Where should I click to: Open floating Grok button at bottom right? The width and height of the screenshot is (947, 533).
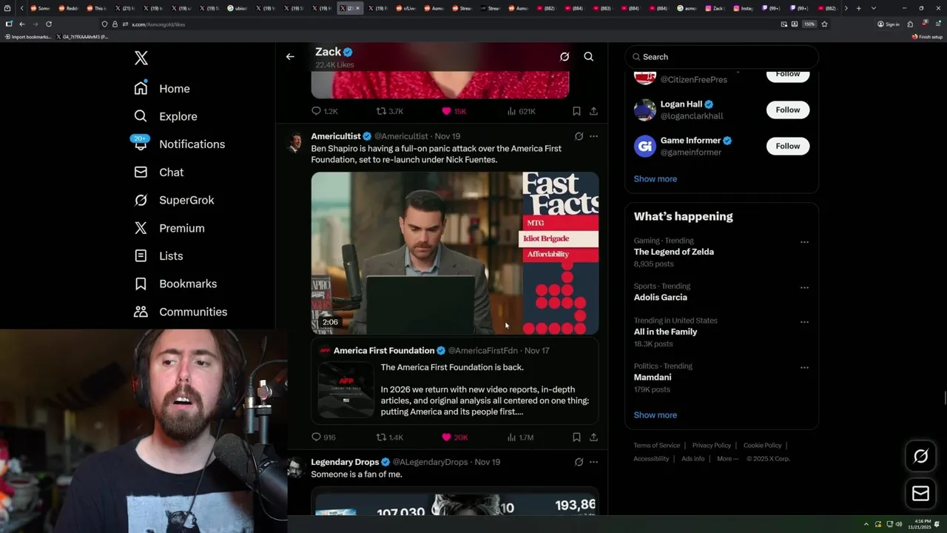tap(920, 456)
